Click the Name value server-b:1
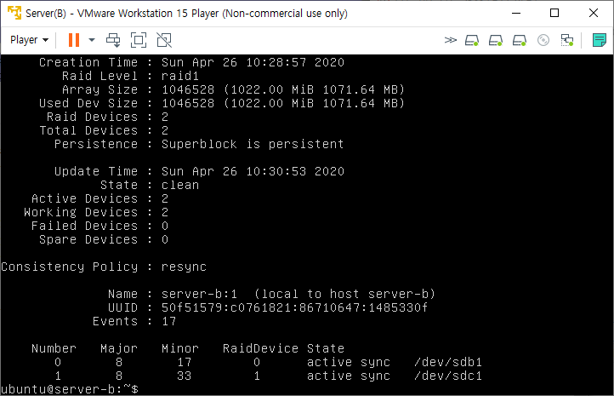 [x=199, y=294]
